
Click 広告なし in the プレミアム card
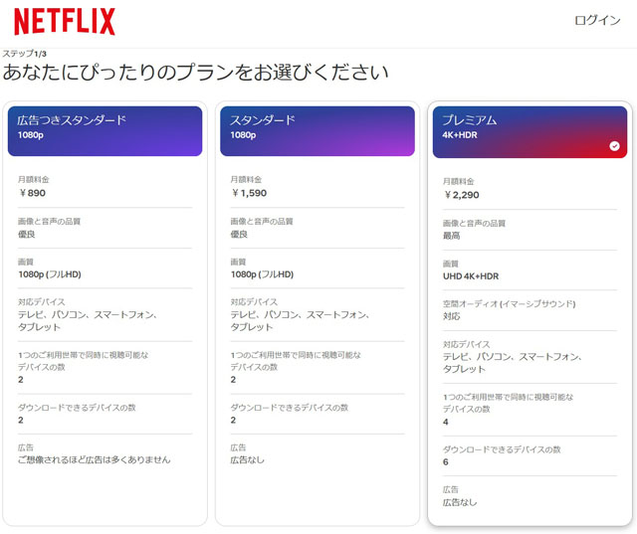460,502
